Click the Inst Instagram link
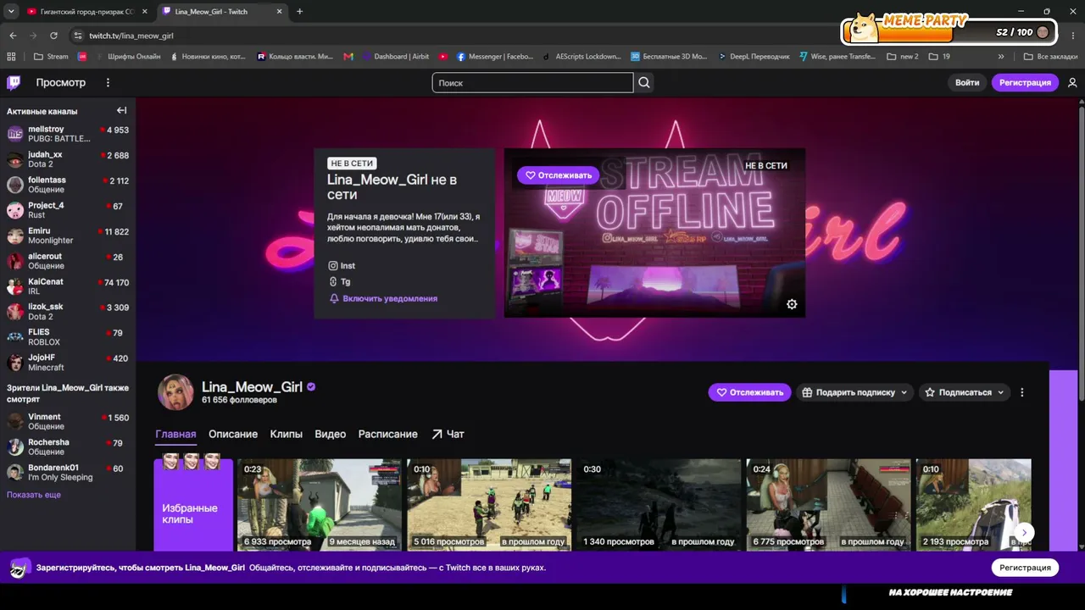1085x610 pixels. coord(342,266)
